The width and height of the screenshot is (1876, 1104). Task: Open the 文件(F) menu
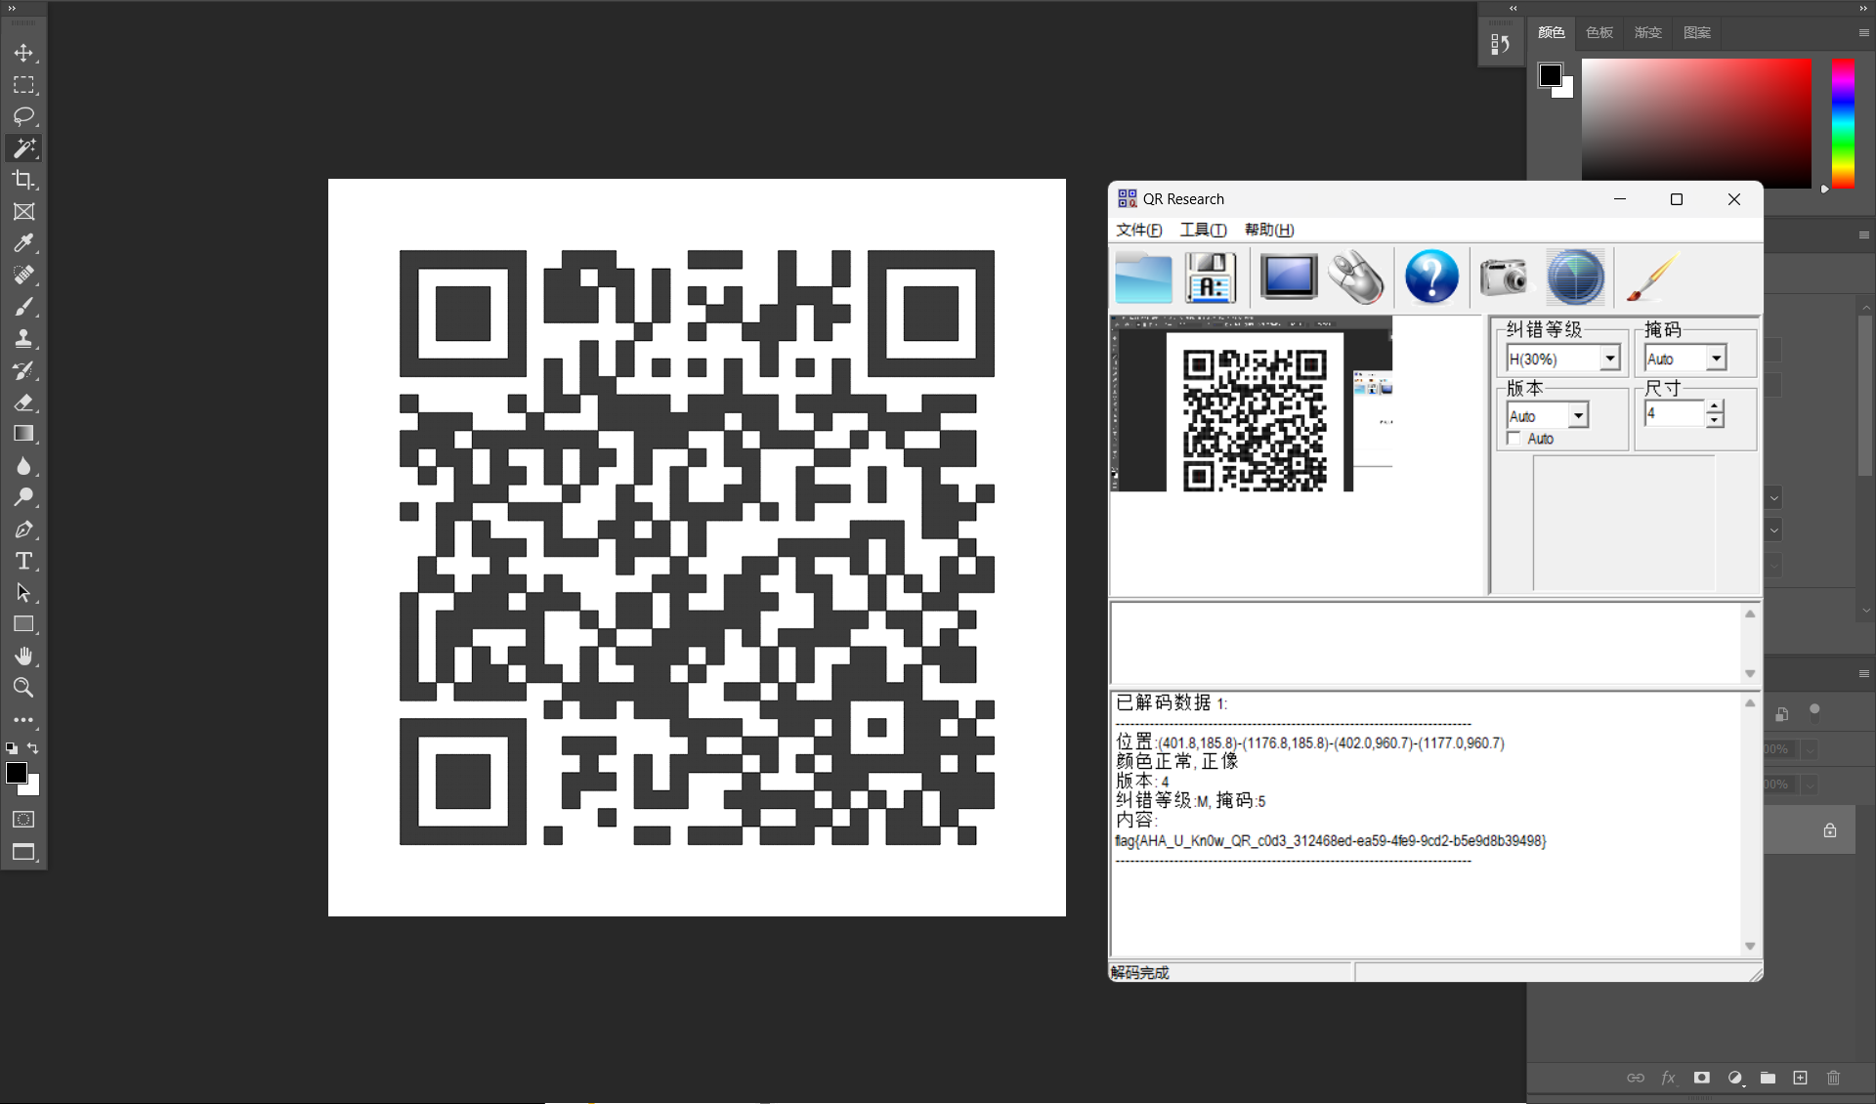1138,230
